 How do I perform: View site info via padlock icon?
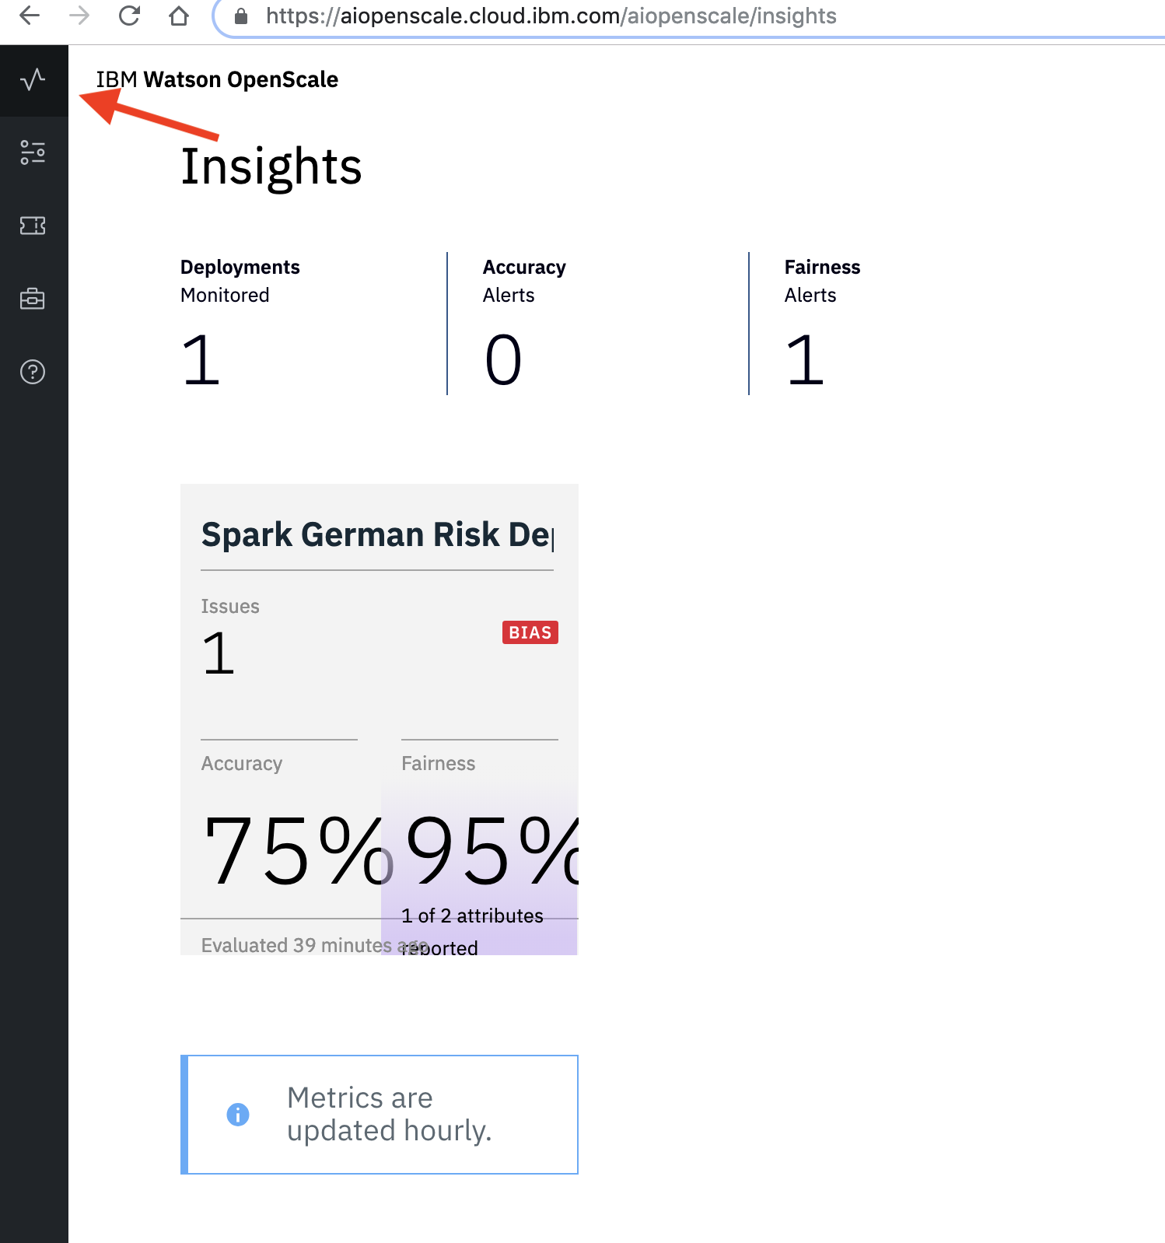tap(241, 16)
